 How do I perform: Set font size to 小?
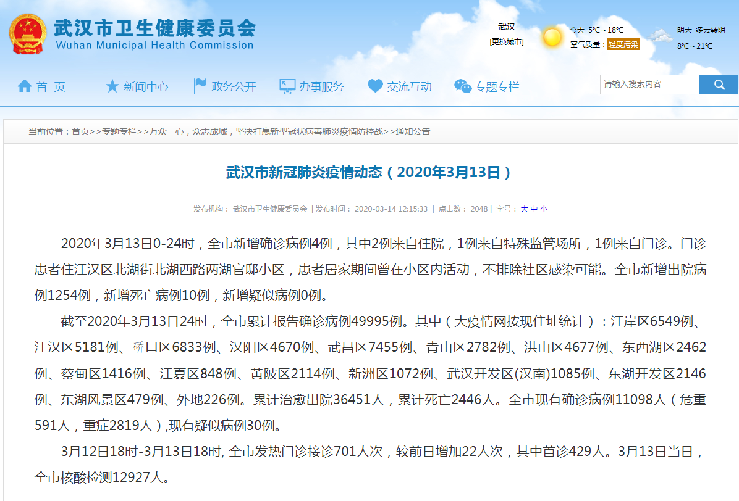click(x=544, y=209)
